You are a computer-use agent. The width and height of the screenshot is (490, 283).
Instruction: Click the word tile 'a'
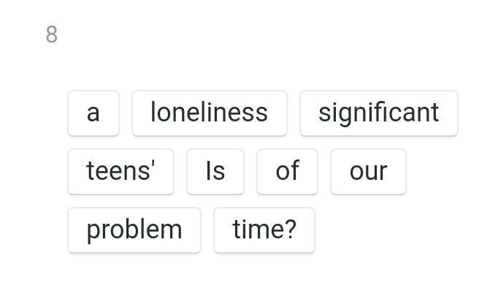pyautogui.click(x=93, y=113)
